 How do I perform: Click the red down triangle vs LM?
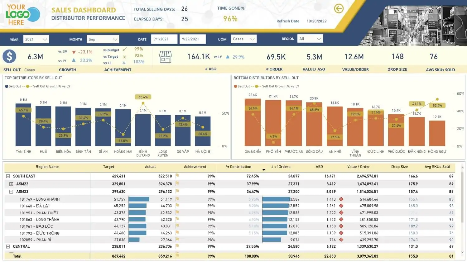pos(74,52)
